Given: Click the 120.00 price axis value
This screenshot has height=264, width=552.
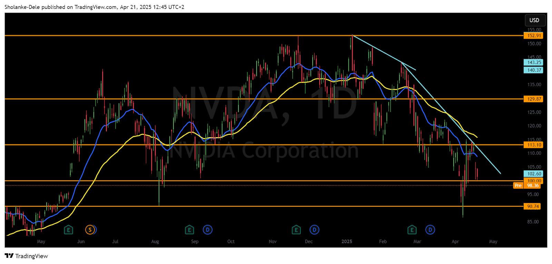Looking at the screenshot, I should click(534, 126).
